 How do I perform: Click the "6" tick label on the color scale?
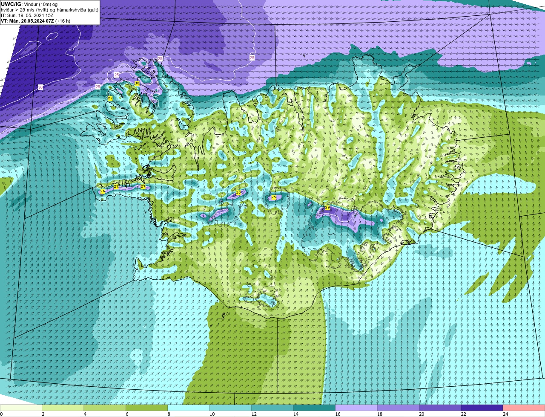(x=127, y=414)
